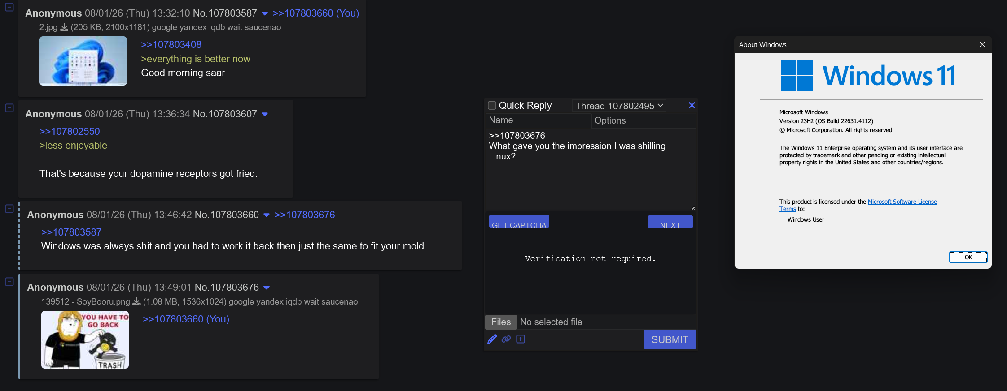
Task: Follow quote >>107803660 (You) beside SoyBooru thumbnail
Action: pyautogui.click(x=186, y=319)
